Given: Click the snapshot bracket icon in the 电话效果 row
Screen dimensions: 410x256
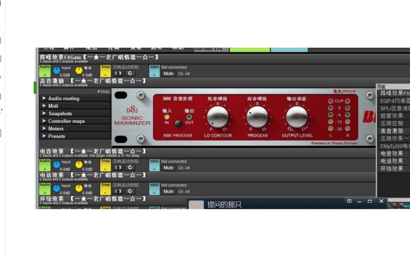Looking at the screenshot, I should coord(118,191).
